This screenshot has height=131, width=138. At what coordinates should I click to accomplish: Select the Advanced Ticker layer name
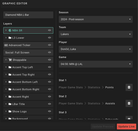tap(20, 45)
